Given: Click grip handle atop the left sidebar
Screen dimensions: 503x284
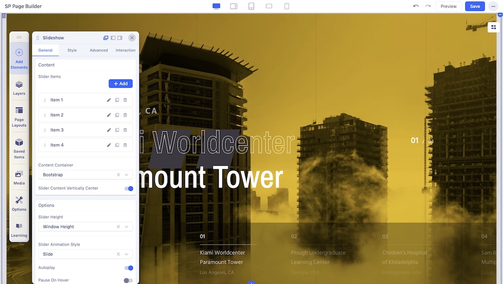Looking at the screenshot, I should point(19,37).
